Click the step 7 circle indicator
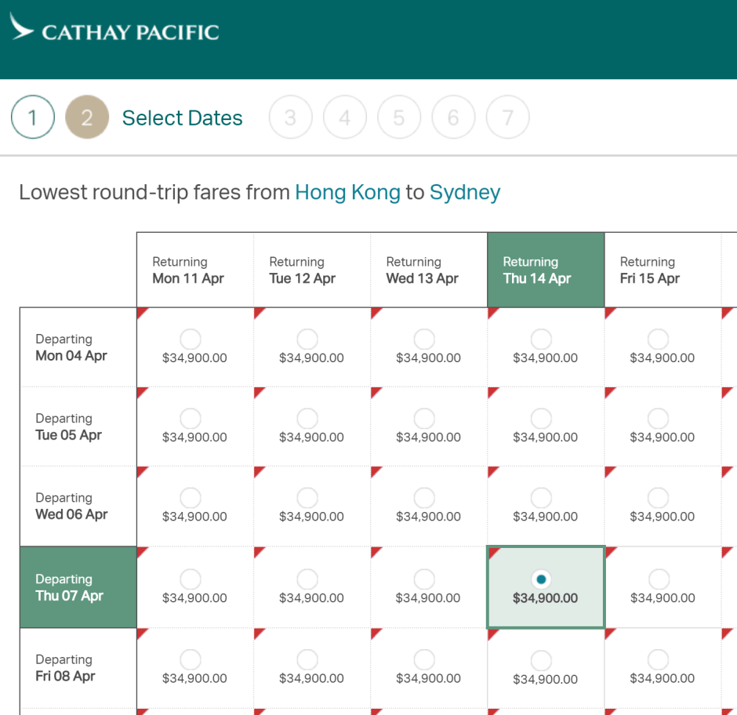The image size is (737, 715). click(507, 118)
